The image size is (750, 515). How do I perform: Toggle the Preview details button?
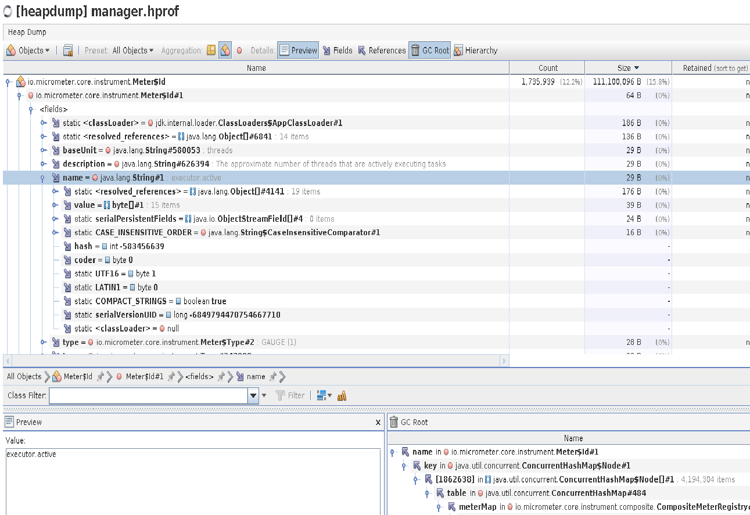click(298, 51)
